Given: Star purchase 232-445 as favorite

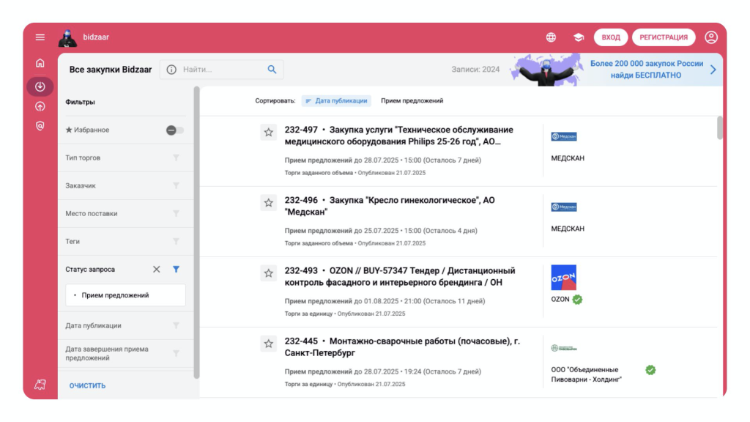Looking at the screenshot, I should [x=268, y=344].
